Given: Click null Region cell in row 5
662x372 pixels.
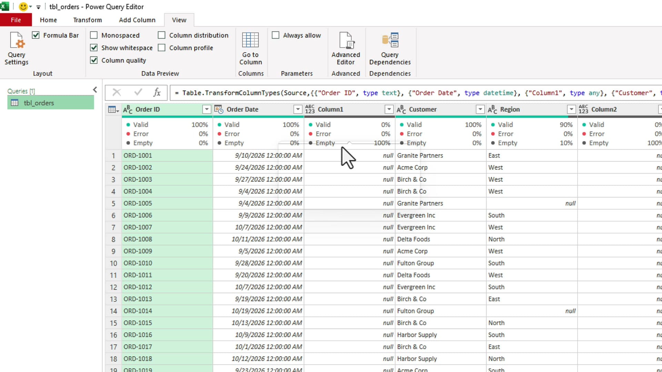Looking at the screenshot, I should pos(532,203).
